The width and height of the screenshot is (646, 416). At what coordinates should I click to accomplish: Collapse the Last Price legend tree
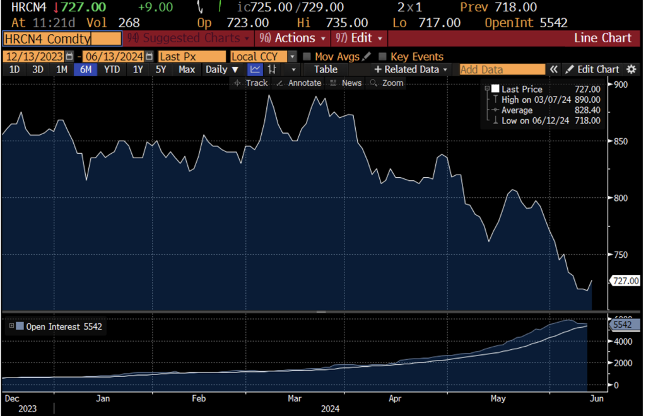486,90
